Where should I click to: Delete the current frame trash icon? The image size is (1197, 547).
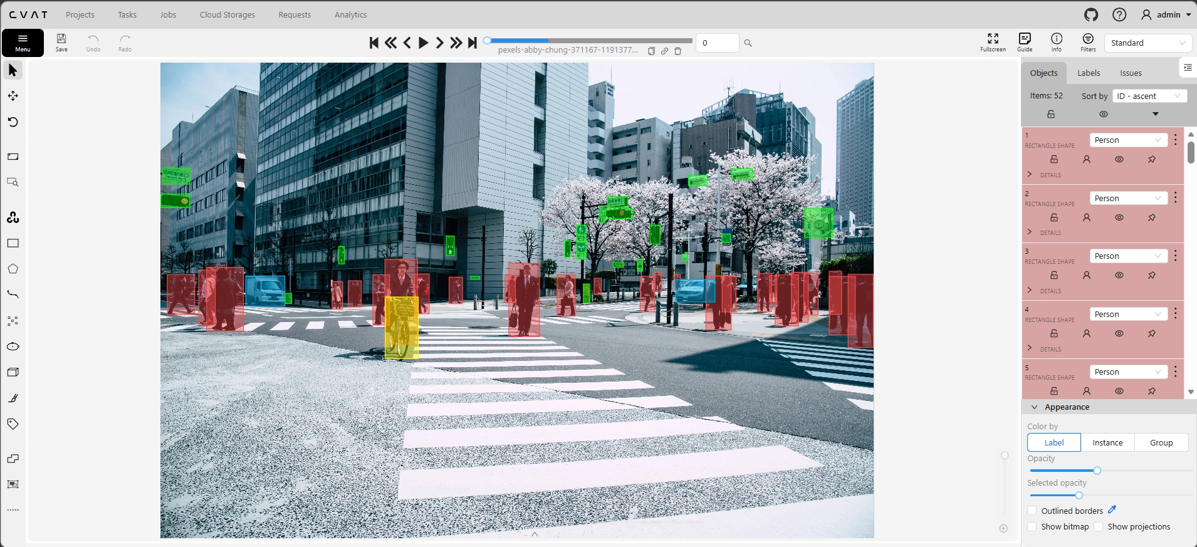(677, 51)
